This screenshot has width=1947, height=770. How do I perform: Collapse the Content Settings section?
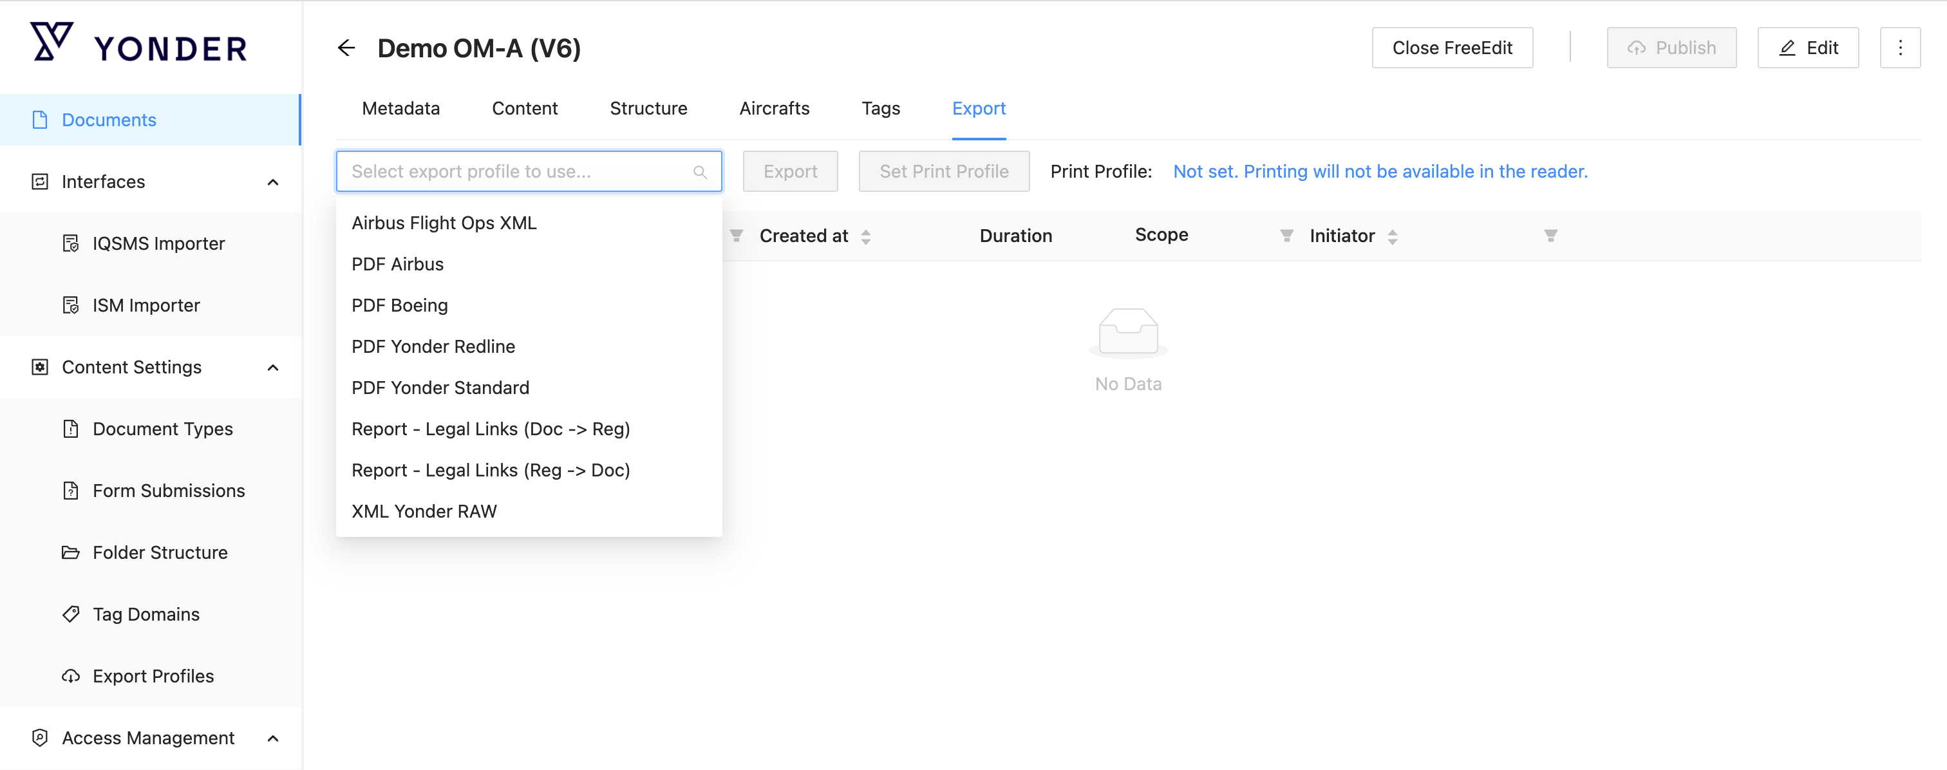(273, 367)
